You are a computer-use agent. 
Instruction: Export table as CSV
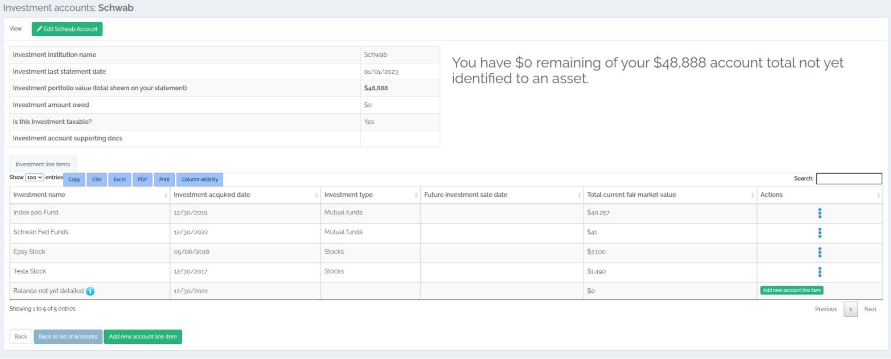(x=97, y=180)
